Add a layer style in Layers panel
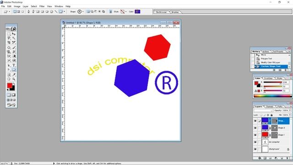293x165 pixels. point(260,158)
